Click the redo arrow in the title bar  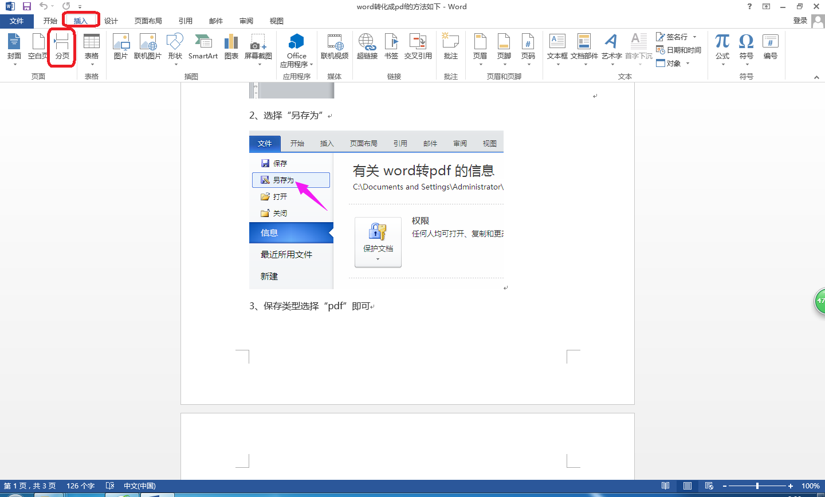pyautogui.click(x=66, y=6)
